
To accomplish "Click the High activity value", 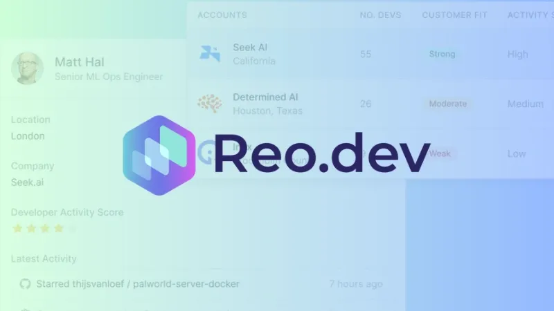I will 517,55.
